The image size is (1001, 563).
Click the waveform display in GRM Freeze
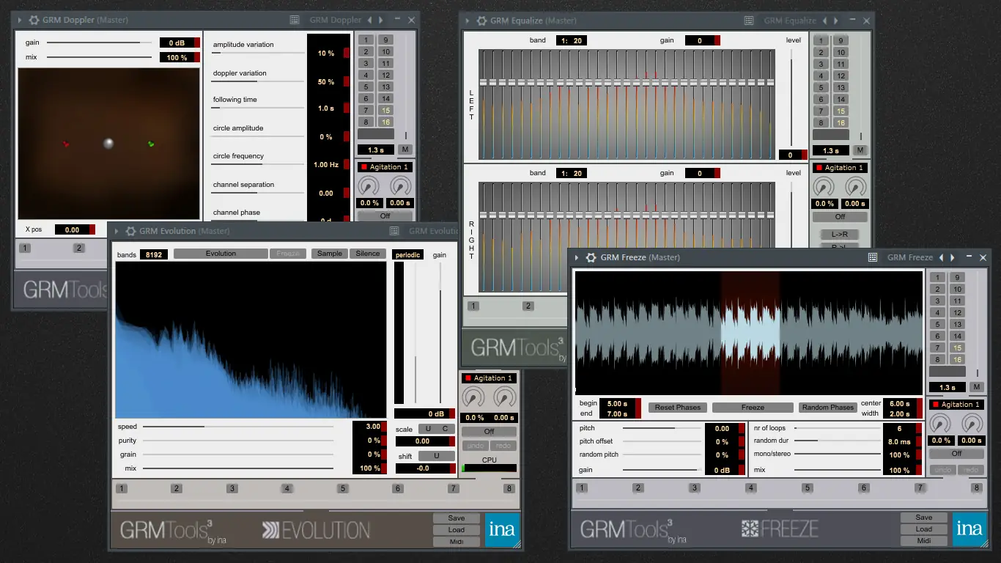pos(747,332)
